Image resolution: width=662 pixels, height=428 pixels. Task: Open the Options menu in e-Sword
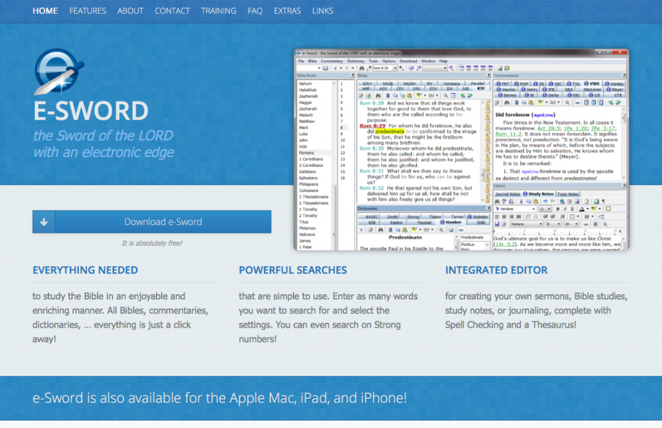click(390, 61)
